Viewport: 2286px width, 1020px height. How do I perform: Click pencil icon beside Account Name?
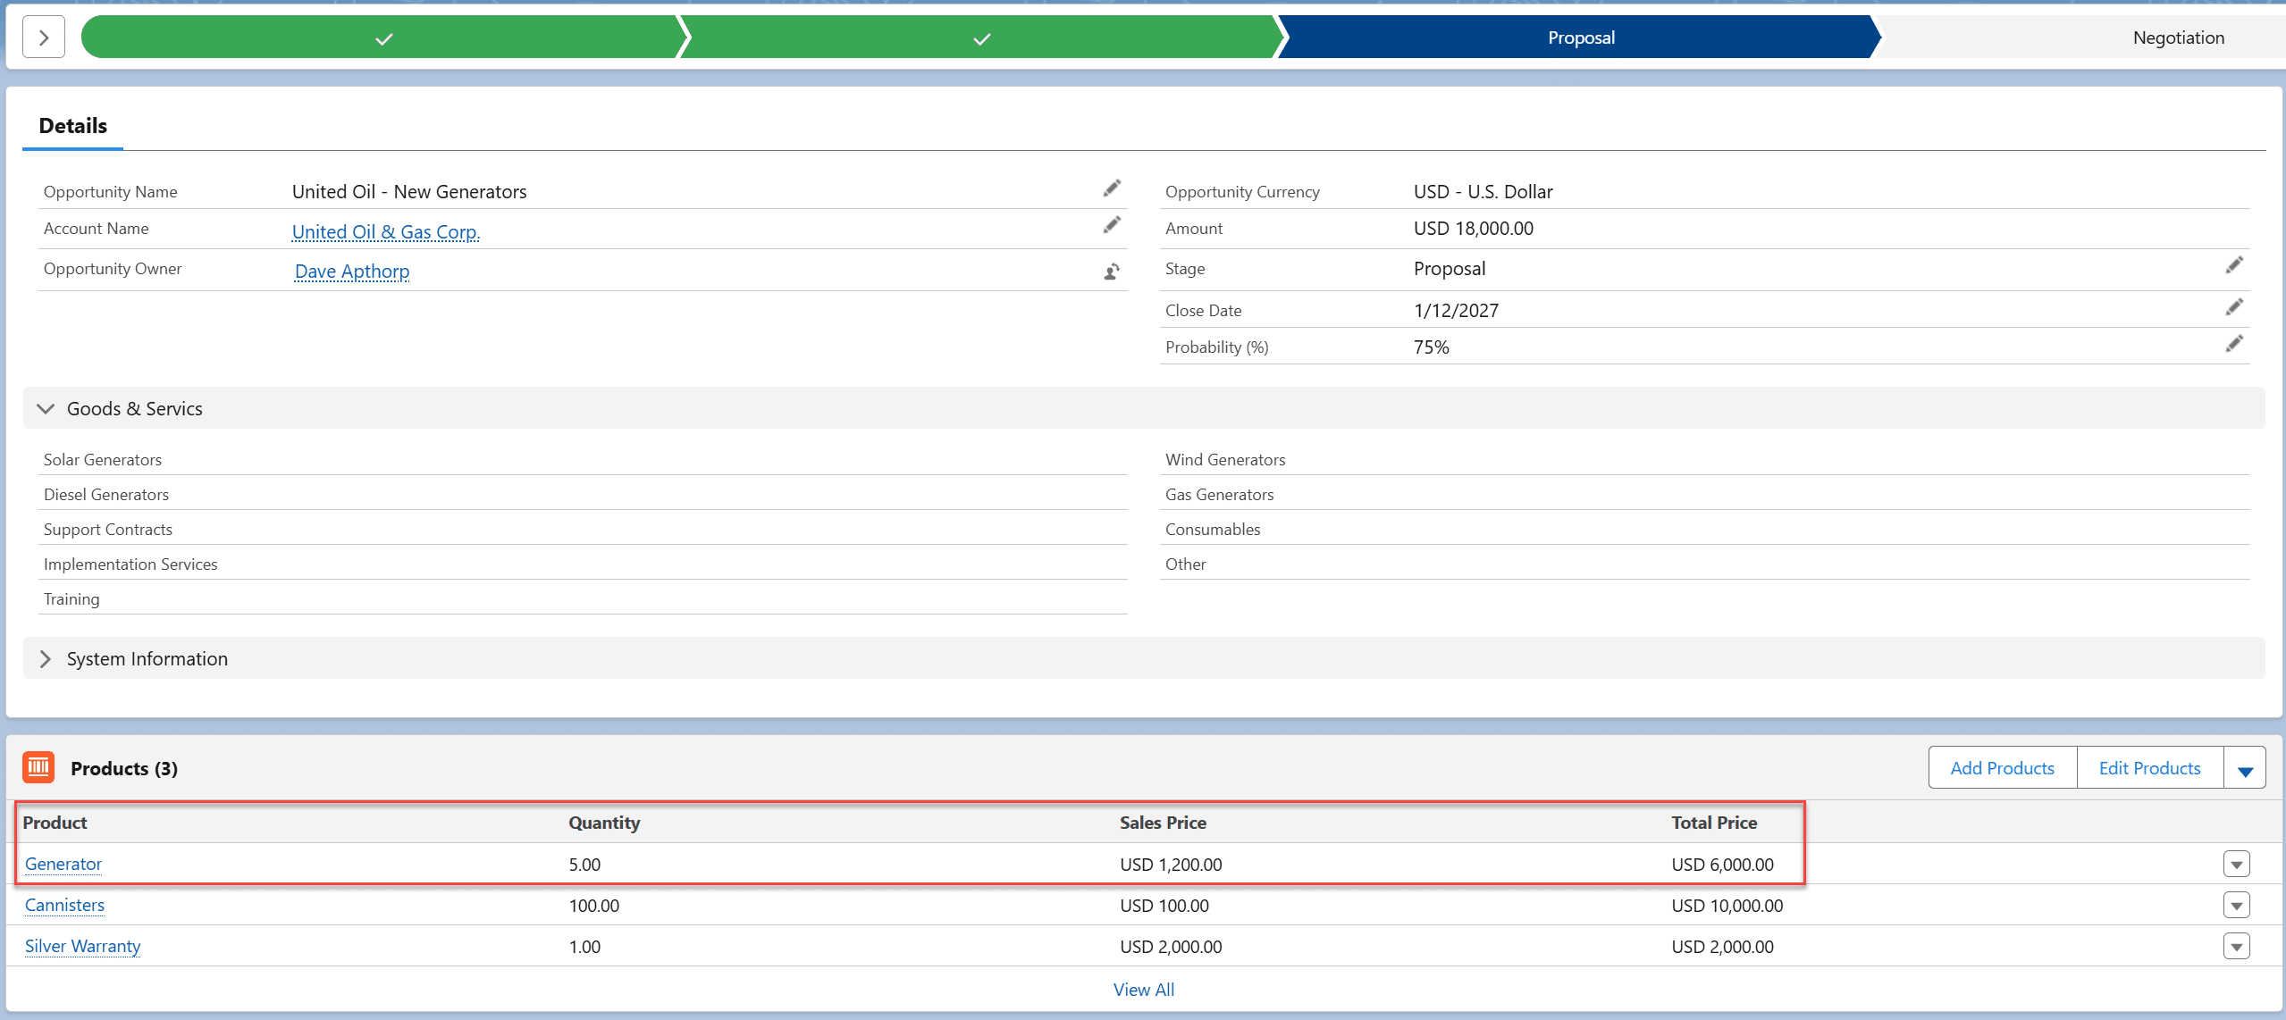point(1112,225)
